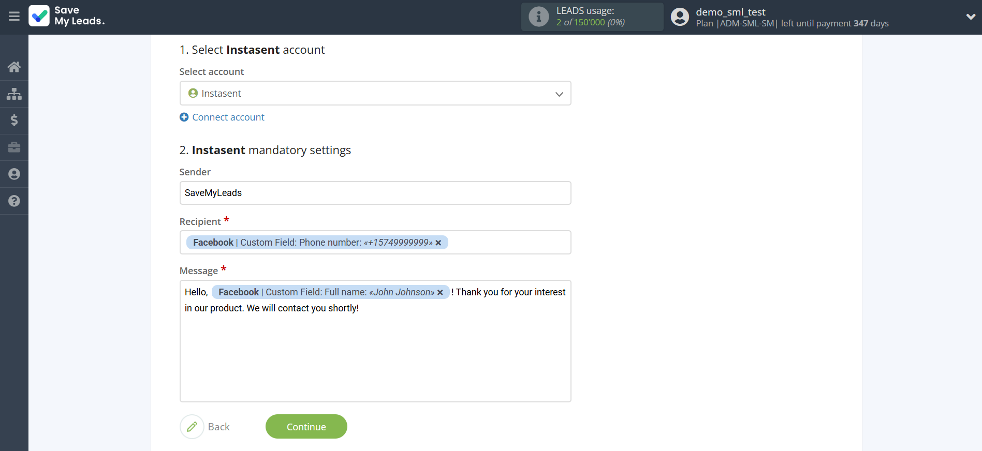The height and width of the screenshot is (451, 982).
Task: Click the LEADS usage info icon
Action: (x=538, y=17)
